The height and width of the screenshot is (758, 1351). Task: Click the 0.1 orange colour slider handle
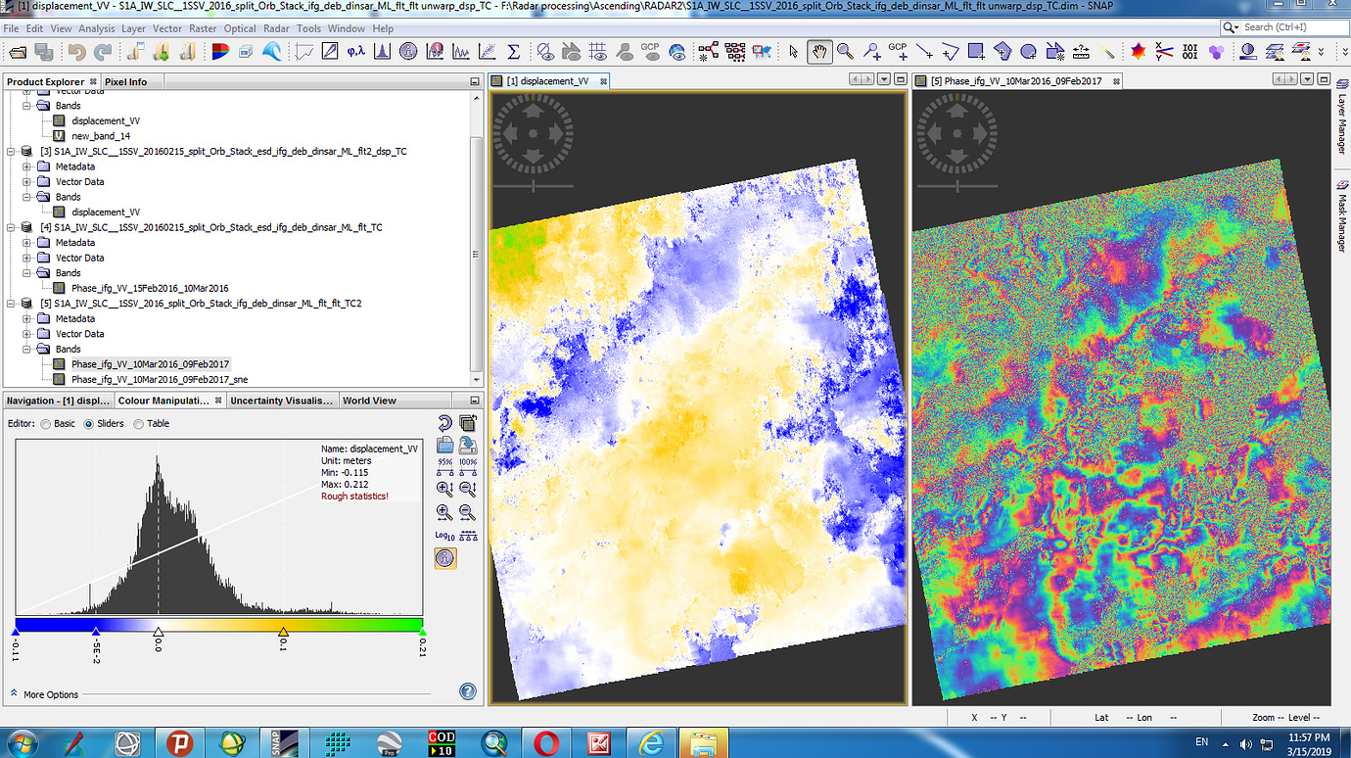283,633
